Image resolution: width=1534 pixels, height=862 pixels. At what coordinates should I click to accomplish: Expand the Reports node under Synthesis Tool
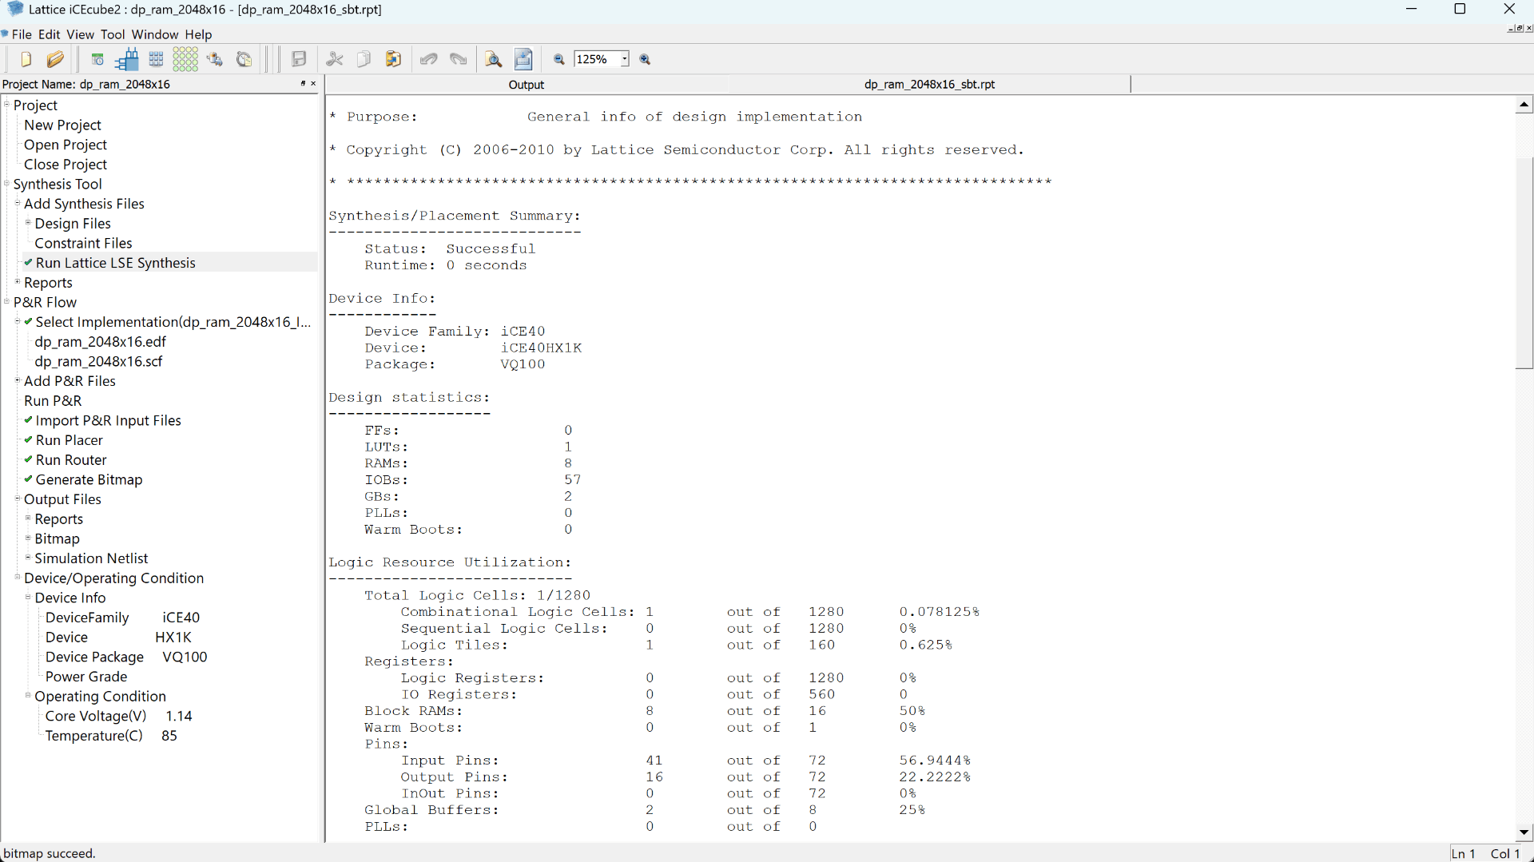click(x=18, y=282)
